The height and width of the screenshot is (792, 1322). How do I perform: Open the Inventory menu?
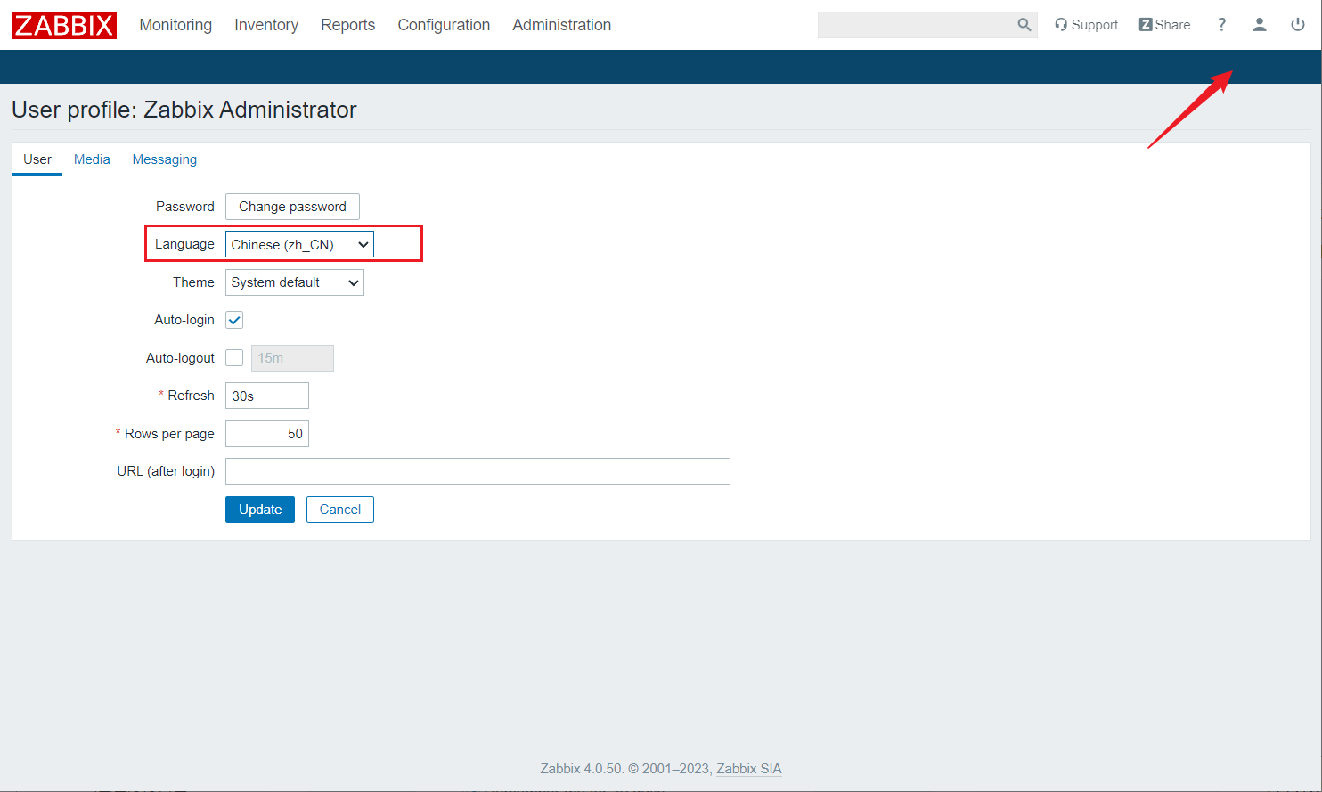click(x=266, y=25)
